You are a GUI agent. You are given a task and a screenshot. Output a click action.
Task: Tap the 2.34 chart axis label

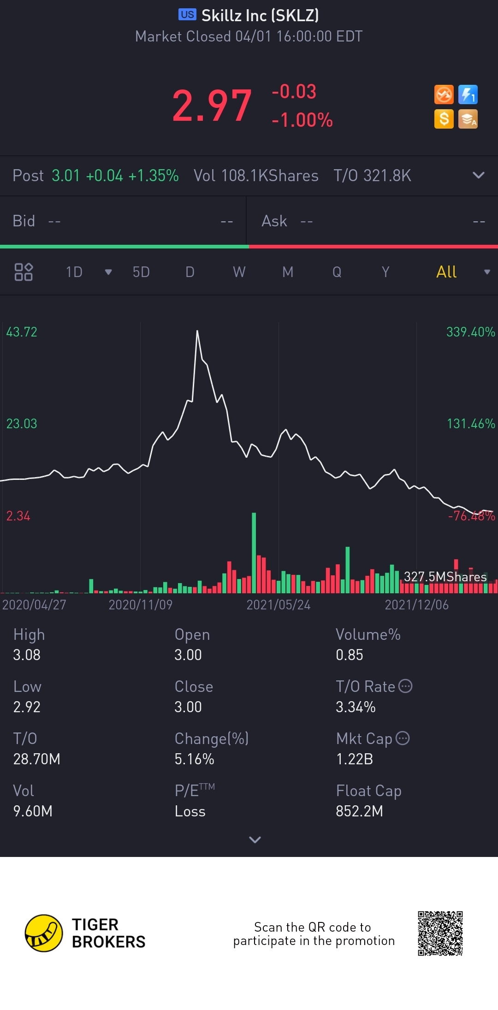(x=18, y=516)
